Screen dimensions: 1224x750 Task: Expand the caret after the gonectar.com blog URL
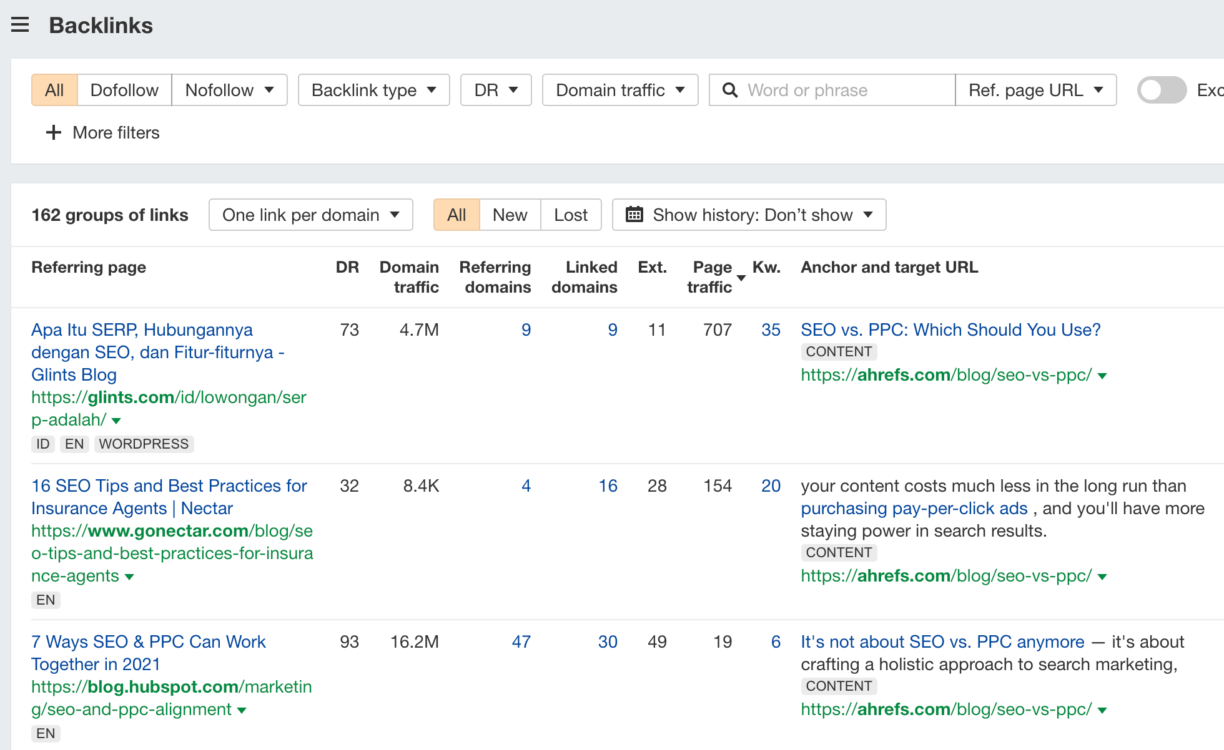(129, 577)
